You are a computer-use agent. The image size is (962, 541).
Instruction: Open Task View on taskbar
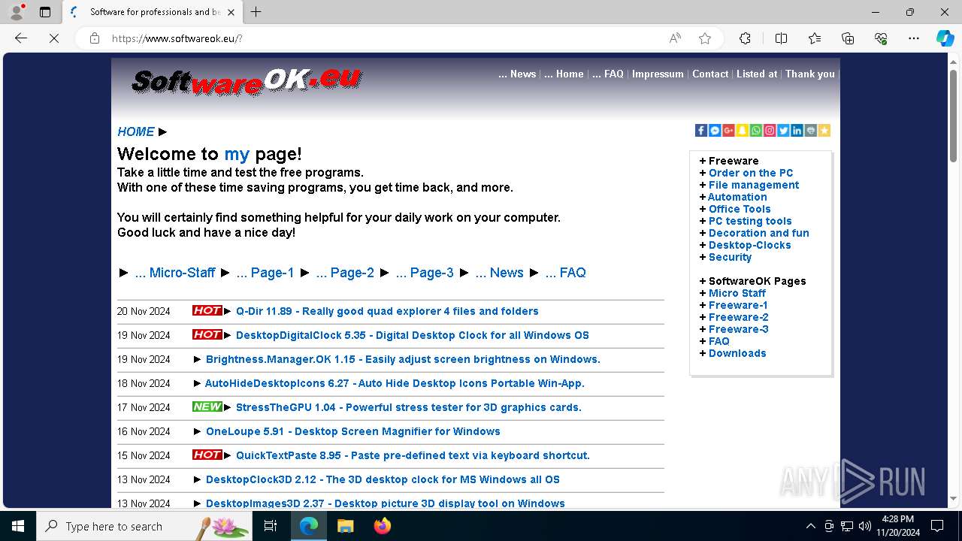[x=271, y=526]
